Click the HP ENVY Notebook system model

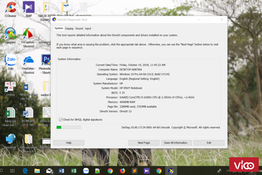[x=131, y=88]
